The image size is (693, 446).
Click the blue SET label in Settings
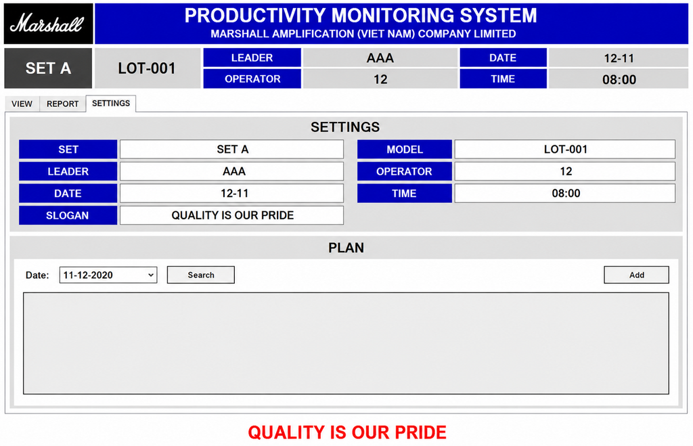[68, 150]
